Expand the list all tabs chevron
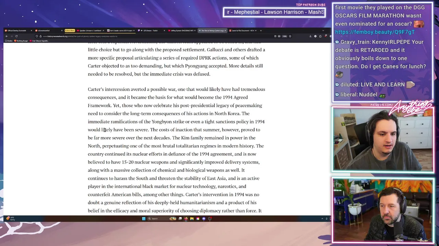The image size is (439, 246). coord(323,30)
